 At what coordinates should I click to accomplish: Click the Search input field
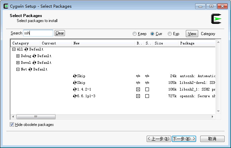point(38,33)
